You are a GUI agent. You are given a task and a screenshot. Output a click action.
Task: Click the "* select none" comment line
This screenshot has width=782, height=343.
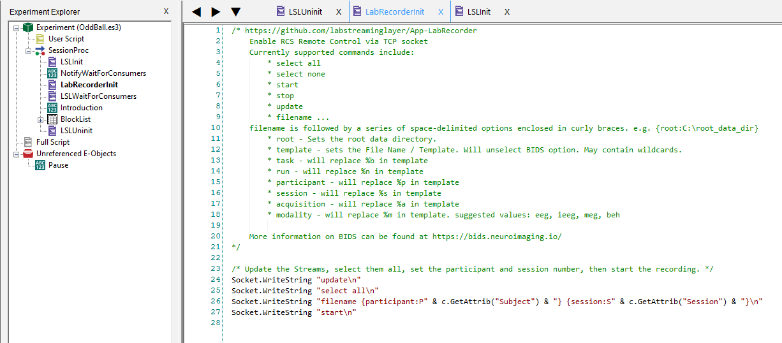pyautogui.click(x=296, y=74)
